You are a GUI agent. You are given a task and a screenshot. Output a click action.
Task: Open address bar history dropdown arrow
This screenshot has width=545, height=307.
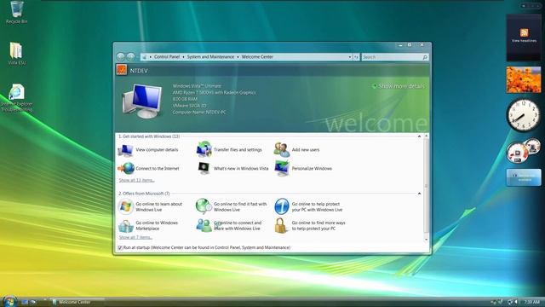point(350,57)
